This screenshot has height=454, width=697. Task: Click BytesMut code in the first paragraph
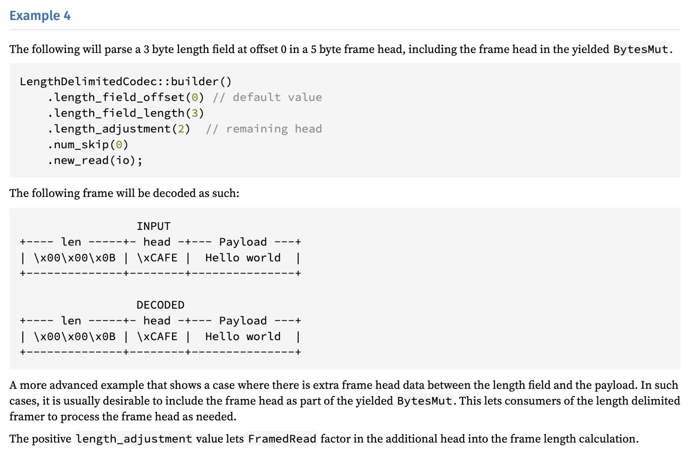click(x=640, y=49)
